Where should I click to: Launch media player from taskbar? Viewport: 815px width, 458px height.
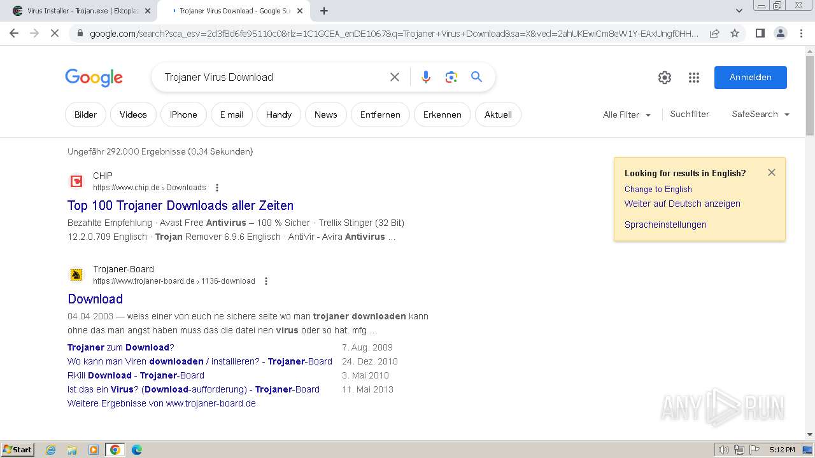(94, 450)
